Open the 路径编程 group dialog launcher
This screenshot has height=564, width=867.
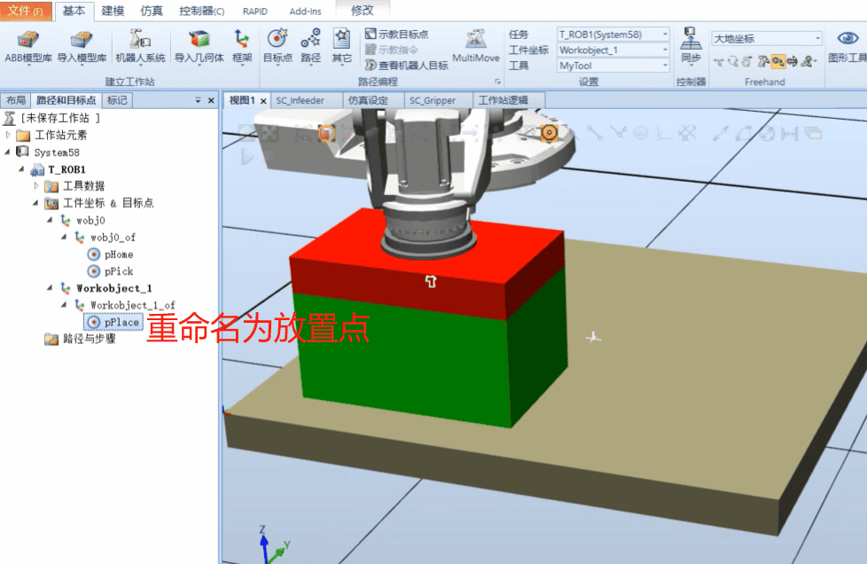point(497,82)
